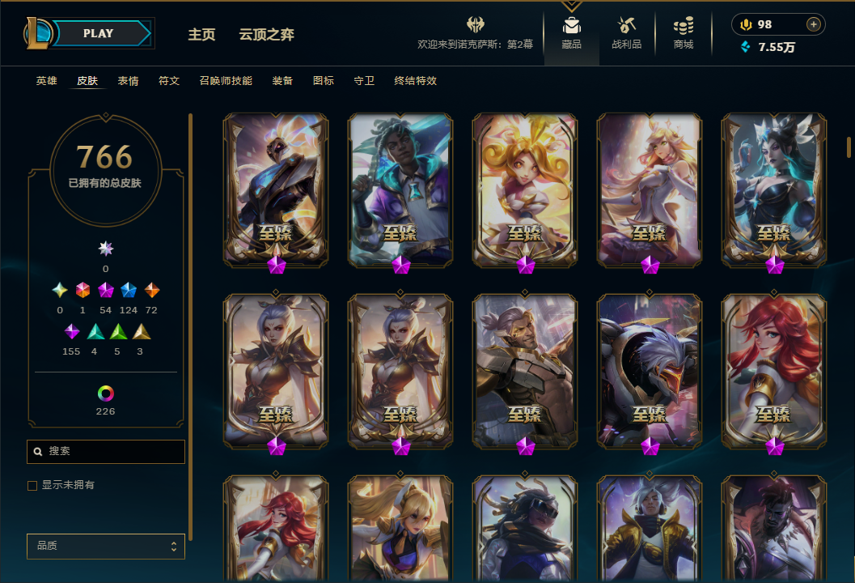855x583 pixels.
Task: Click the League of Legends logo icon
Action: 37,32
